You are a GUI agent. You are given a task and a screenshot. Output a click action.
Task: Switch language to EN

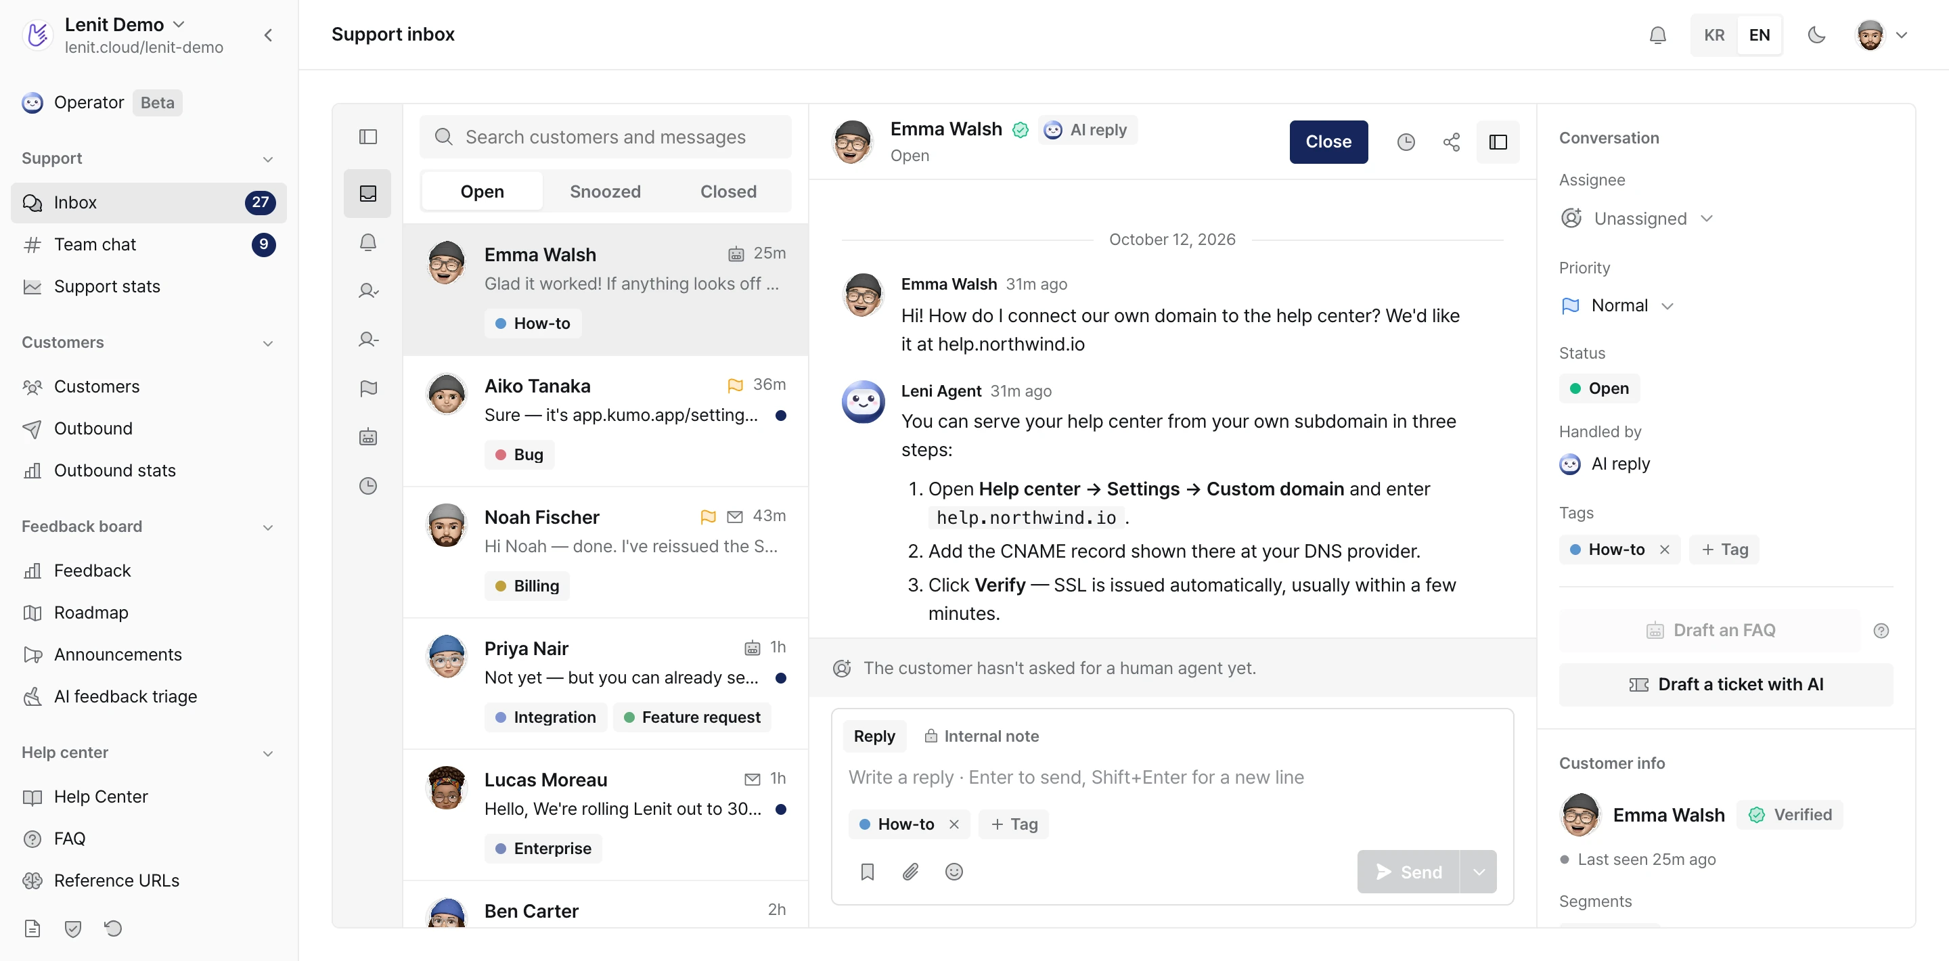(1759, 35)
